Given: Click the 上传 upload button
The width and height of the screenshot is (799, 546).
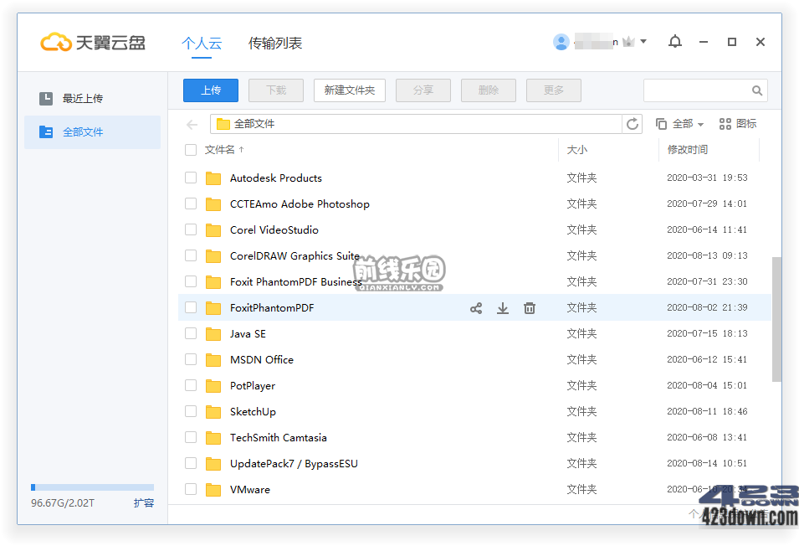Looking at the screenshot, I should pos(211,90).
